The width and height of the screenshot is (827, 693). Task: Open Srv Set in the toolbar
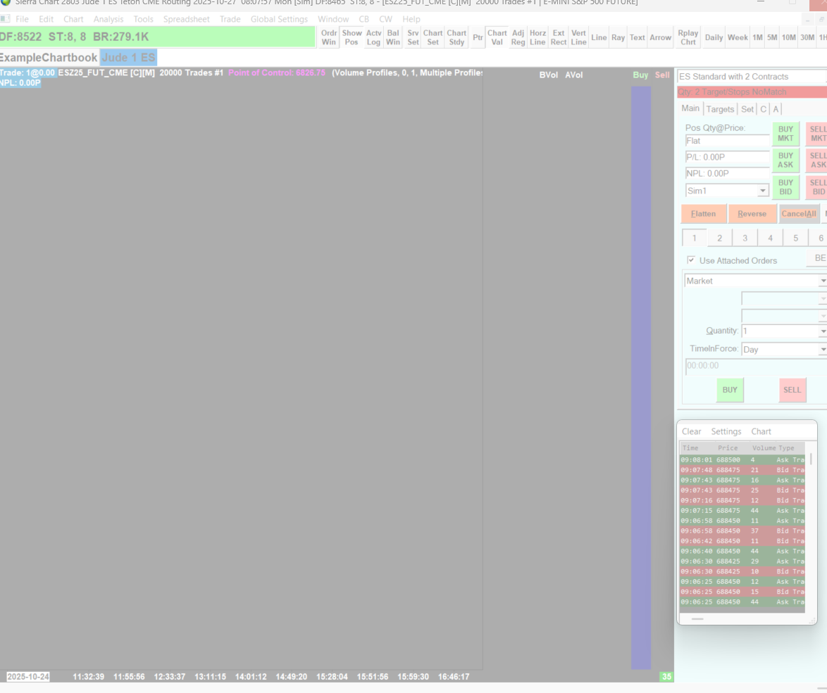pos(413,37)
